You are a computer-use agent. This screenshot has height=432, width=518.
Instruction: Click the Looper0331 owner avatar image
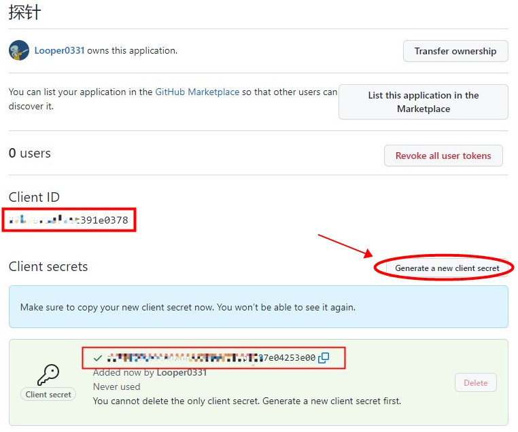pos(19,50)
